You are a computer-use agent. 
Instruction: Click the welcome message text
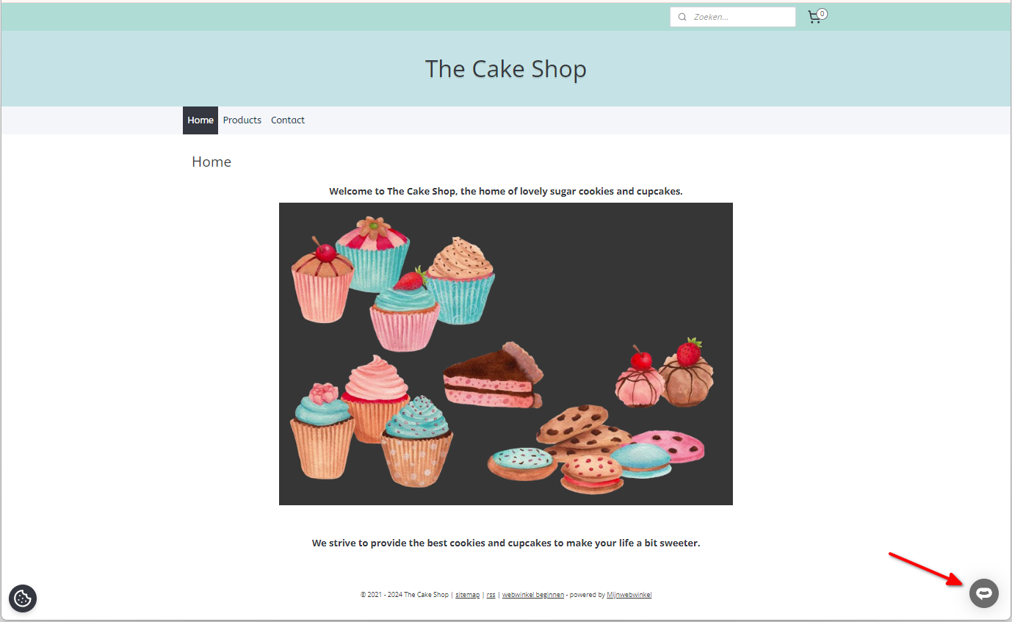506,191
